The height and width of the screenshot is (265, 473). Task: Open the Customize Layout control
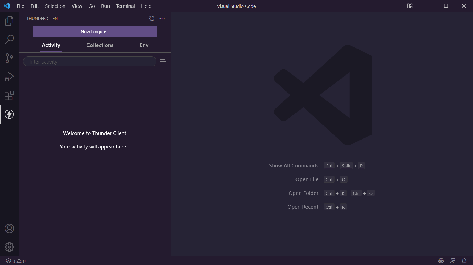click(x=410, y=6)
